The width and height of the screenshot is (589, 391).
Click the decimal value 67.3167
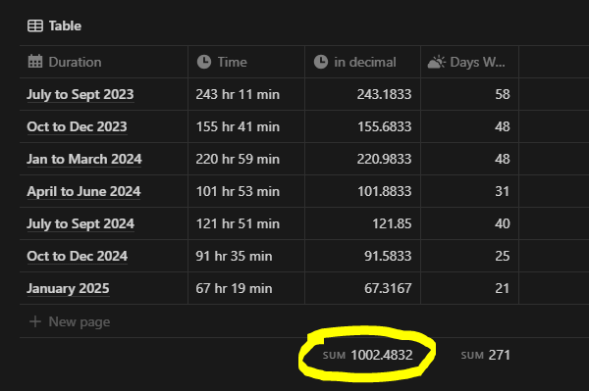388,288
